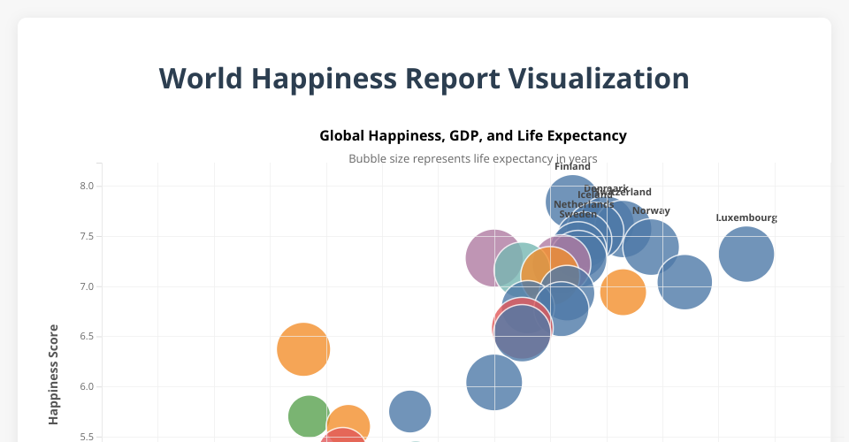This screenshot has width=849, height=442.
Task: Select the large orange bubble near 6.5
Action: tap(303, 349)
